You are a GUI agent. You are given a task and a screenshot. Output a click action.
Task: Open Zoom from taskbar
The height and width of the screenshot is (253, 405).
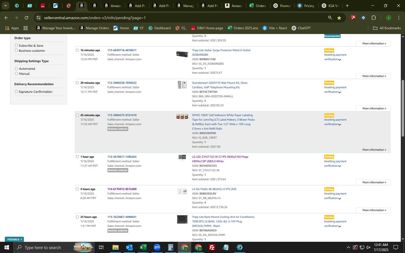point(157,247)
